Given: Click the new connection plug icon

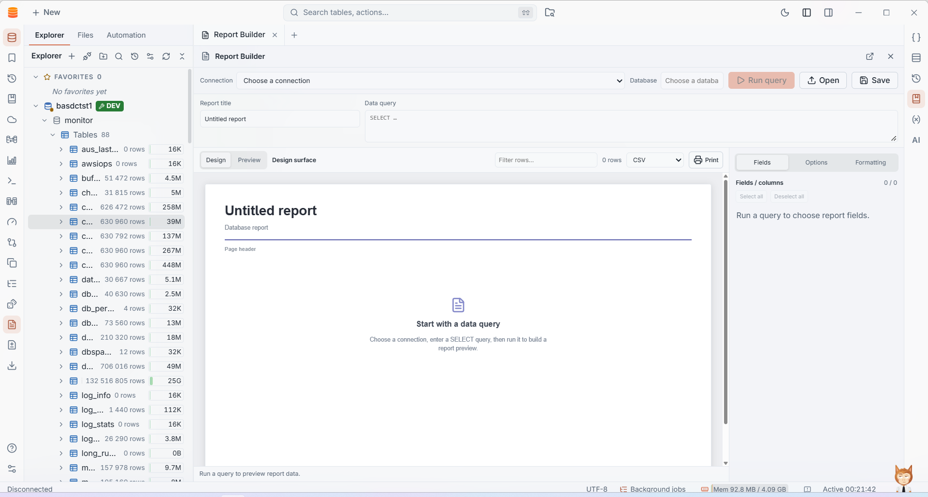Looking at the screenshot, I should 87,56.
